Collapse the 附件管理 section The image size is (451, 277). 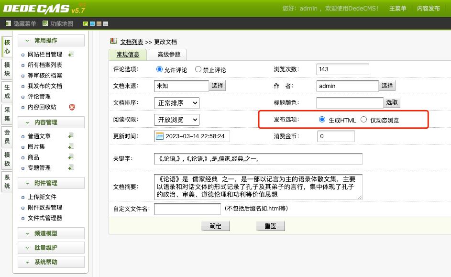coord(51,183)
